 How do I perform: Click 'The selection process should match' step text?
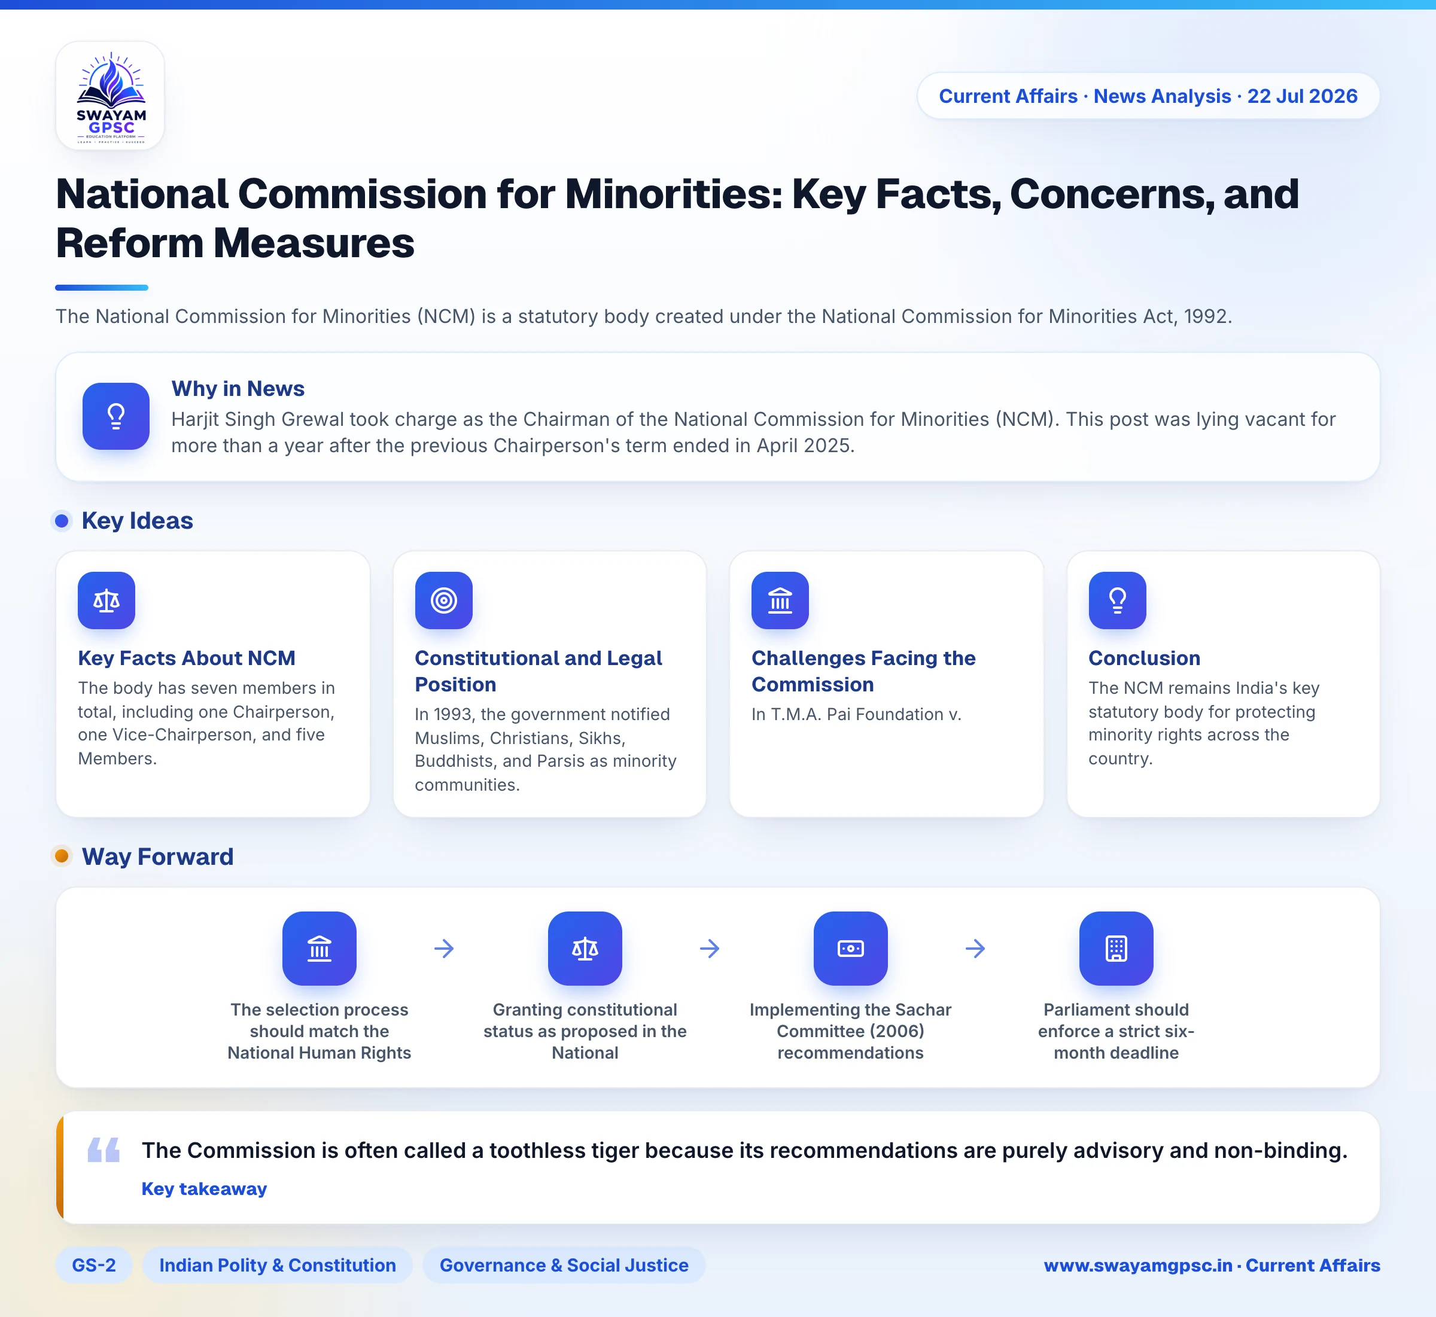(x=320, y=1031)
